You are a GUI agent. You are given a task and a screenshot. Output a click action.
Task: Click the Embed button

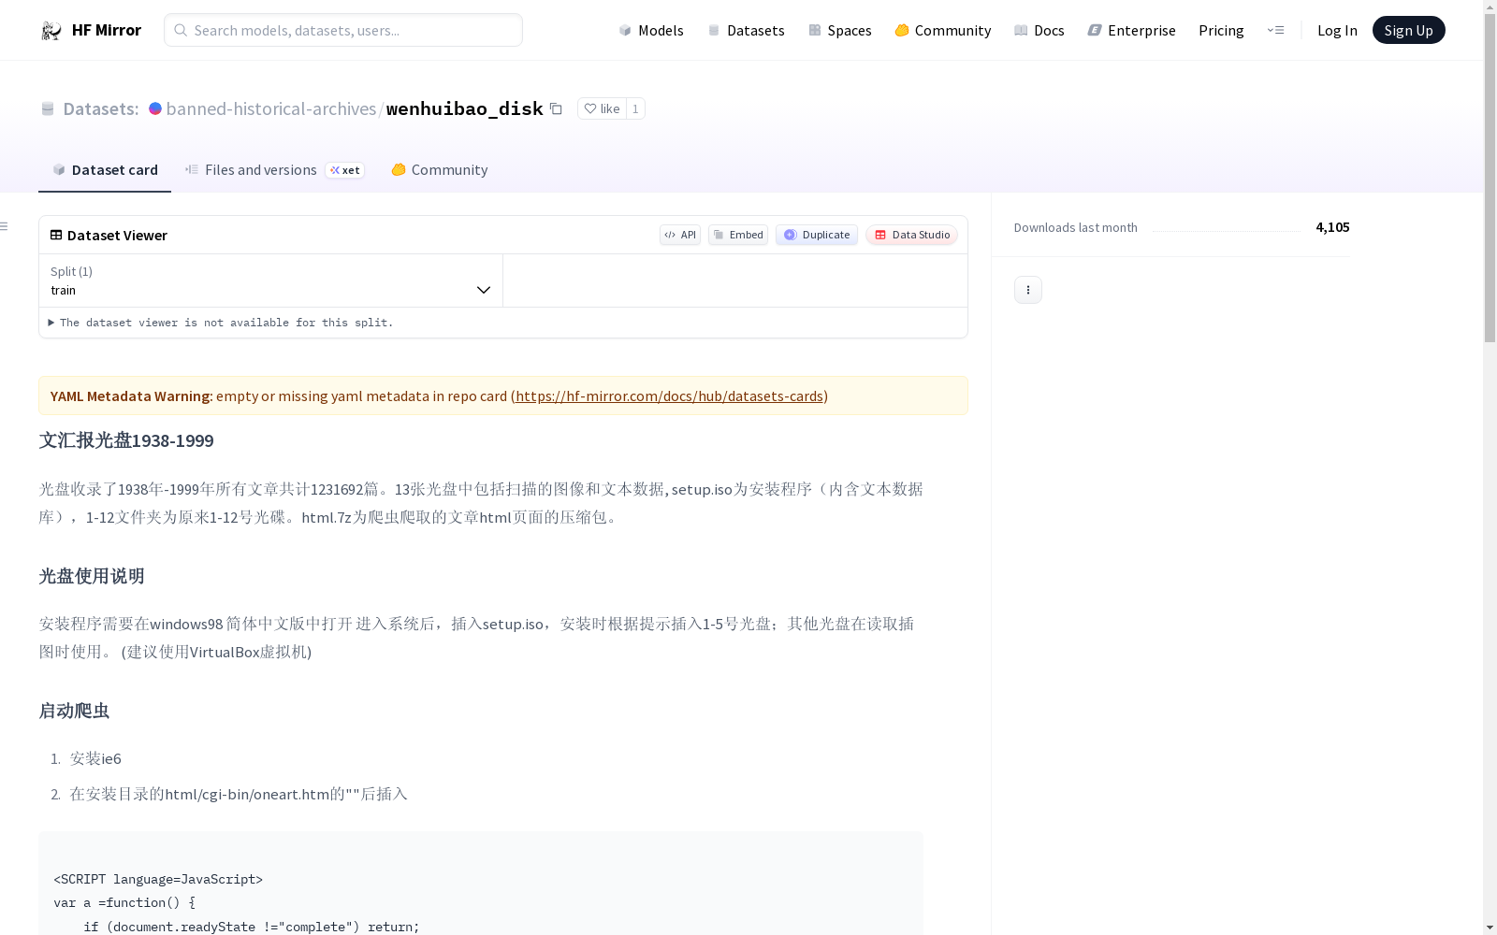738,235
